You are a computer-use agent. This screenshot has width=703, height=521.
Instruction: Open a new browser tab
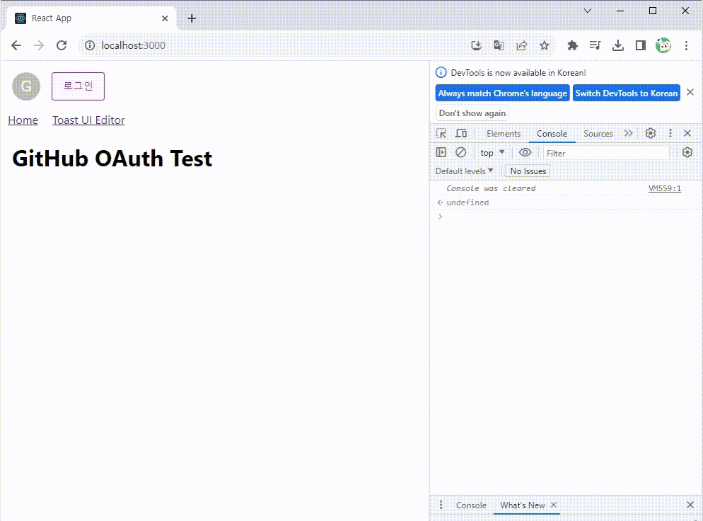pos(192,18)
